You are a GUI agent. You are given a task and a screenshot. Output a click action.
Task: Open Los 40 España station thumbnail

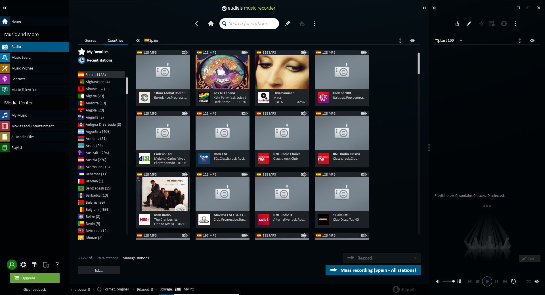click(x=223, y=72)
